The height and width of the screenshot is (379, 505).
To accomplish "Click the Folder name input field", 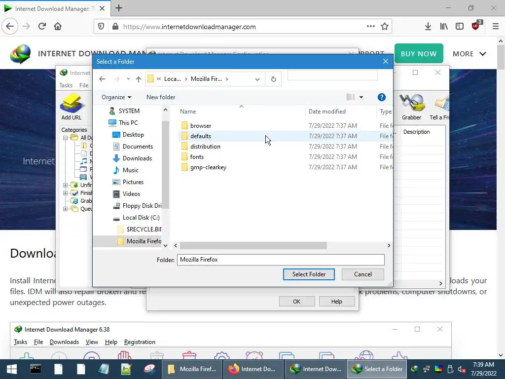I will coord(281,260).
